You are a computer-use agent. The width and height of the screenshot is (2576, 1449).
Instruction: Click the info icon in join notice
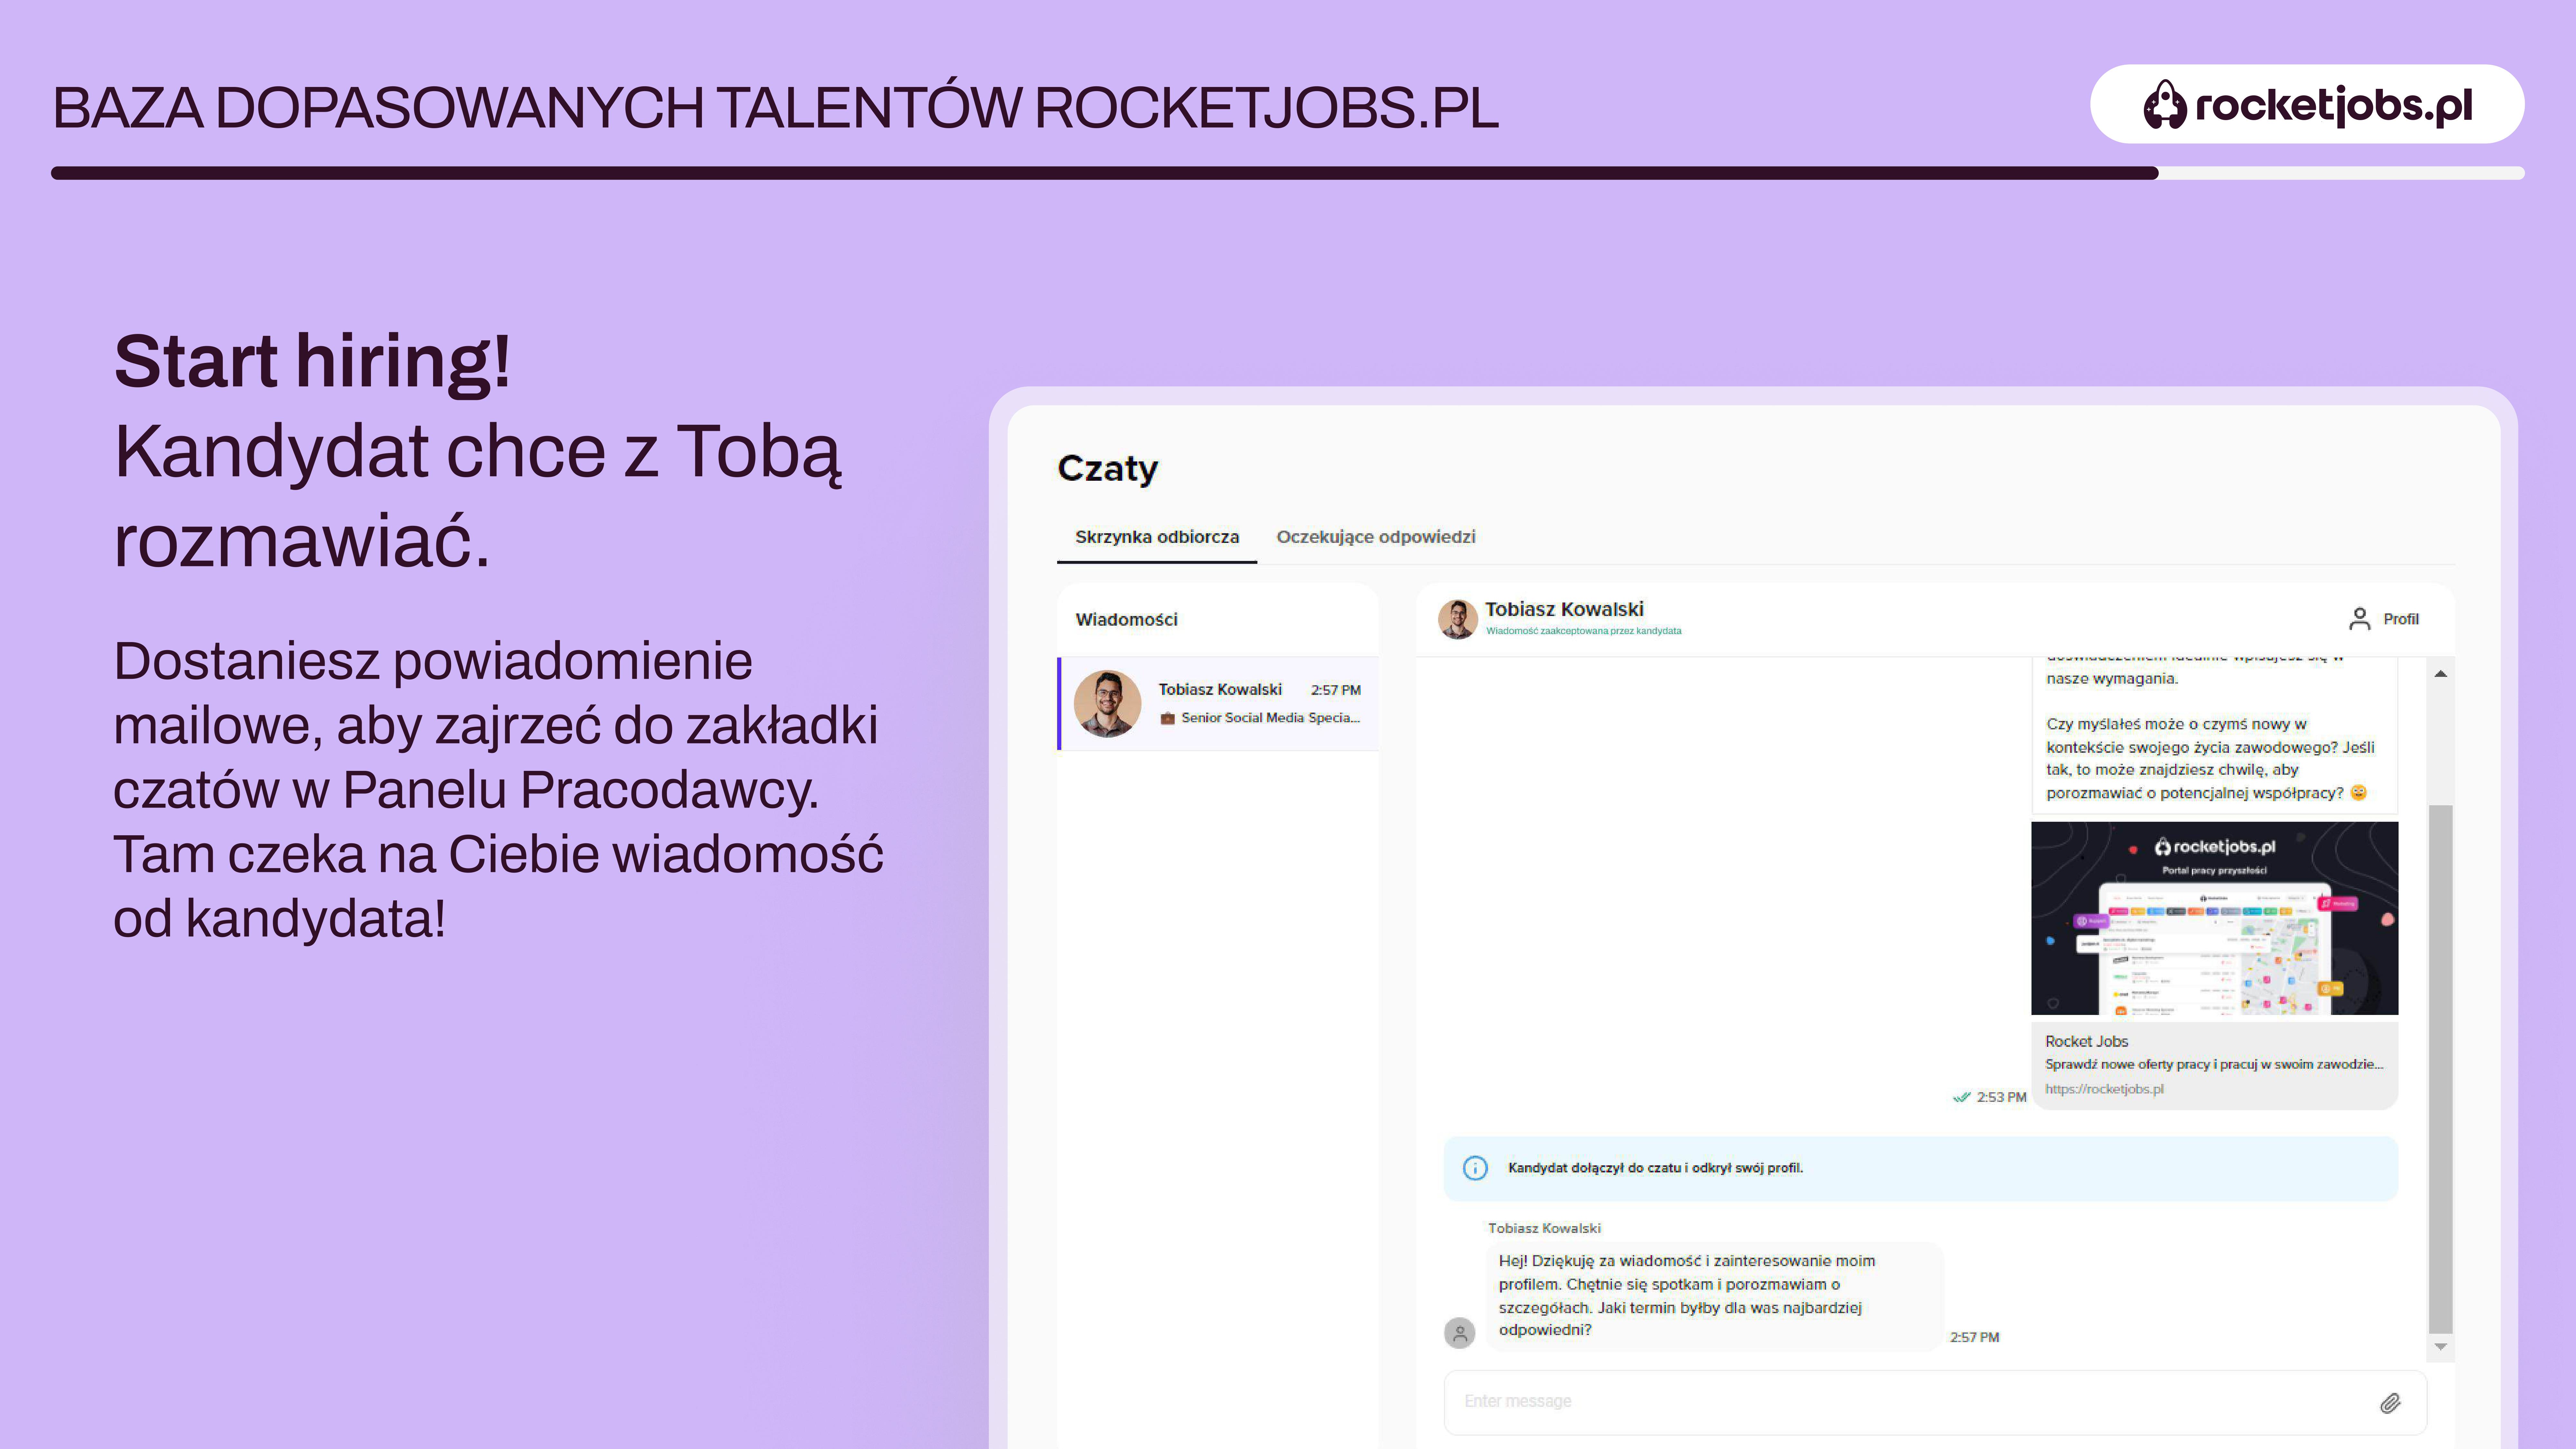1475,1168
